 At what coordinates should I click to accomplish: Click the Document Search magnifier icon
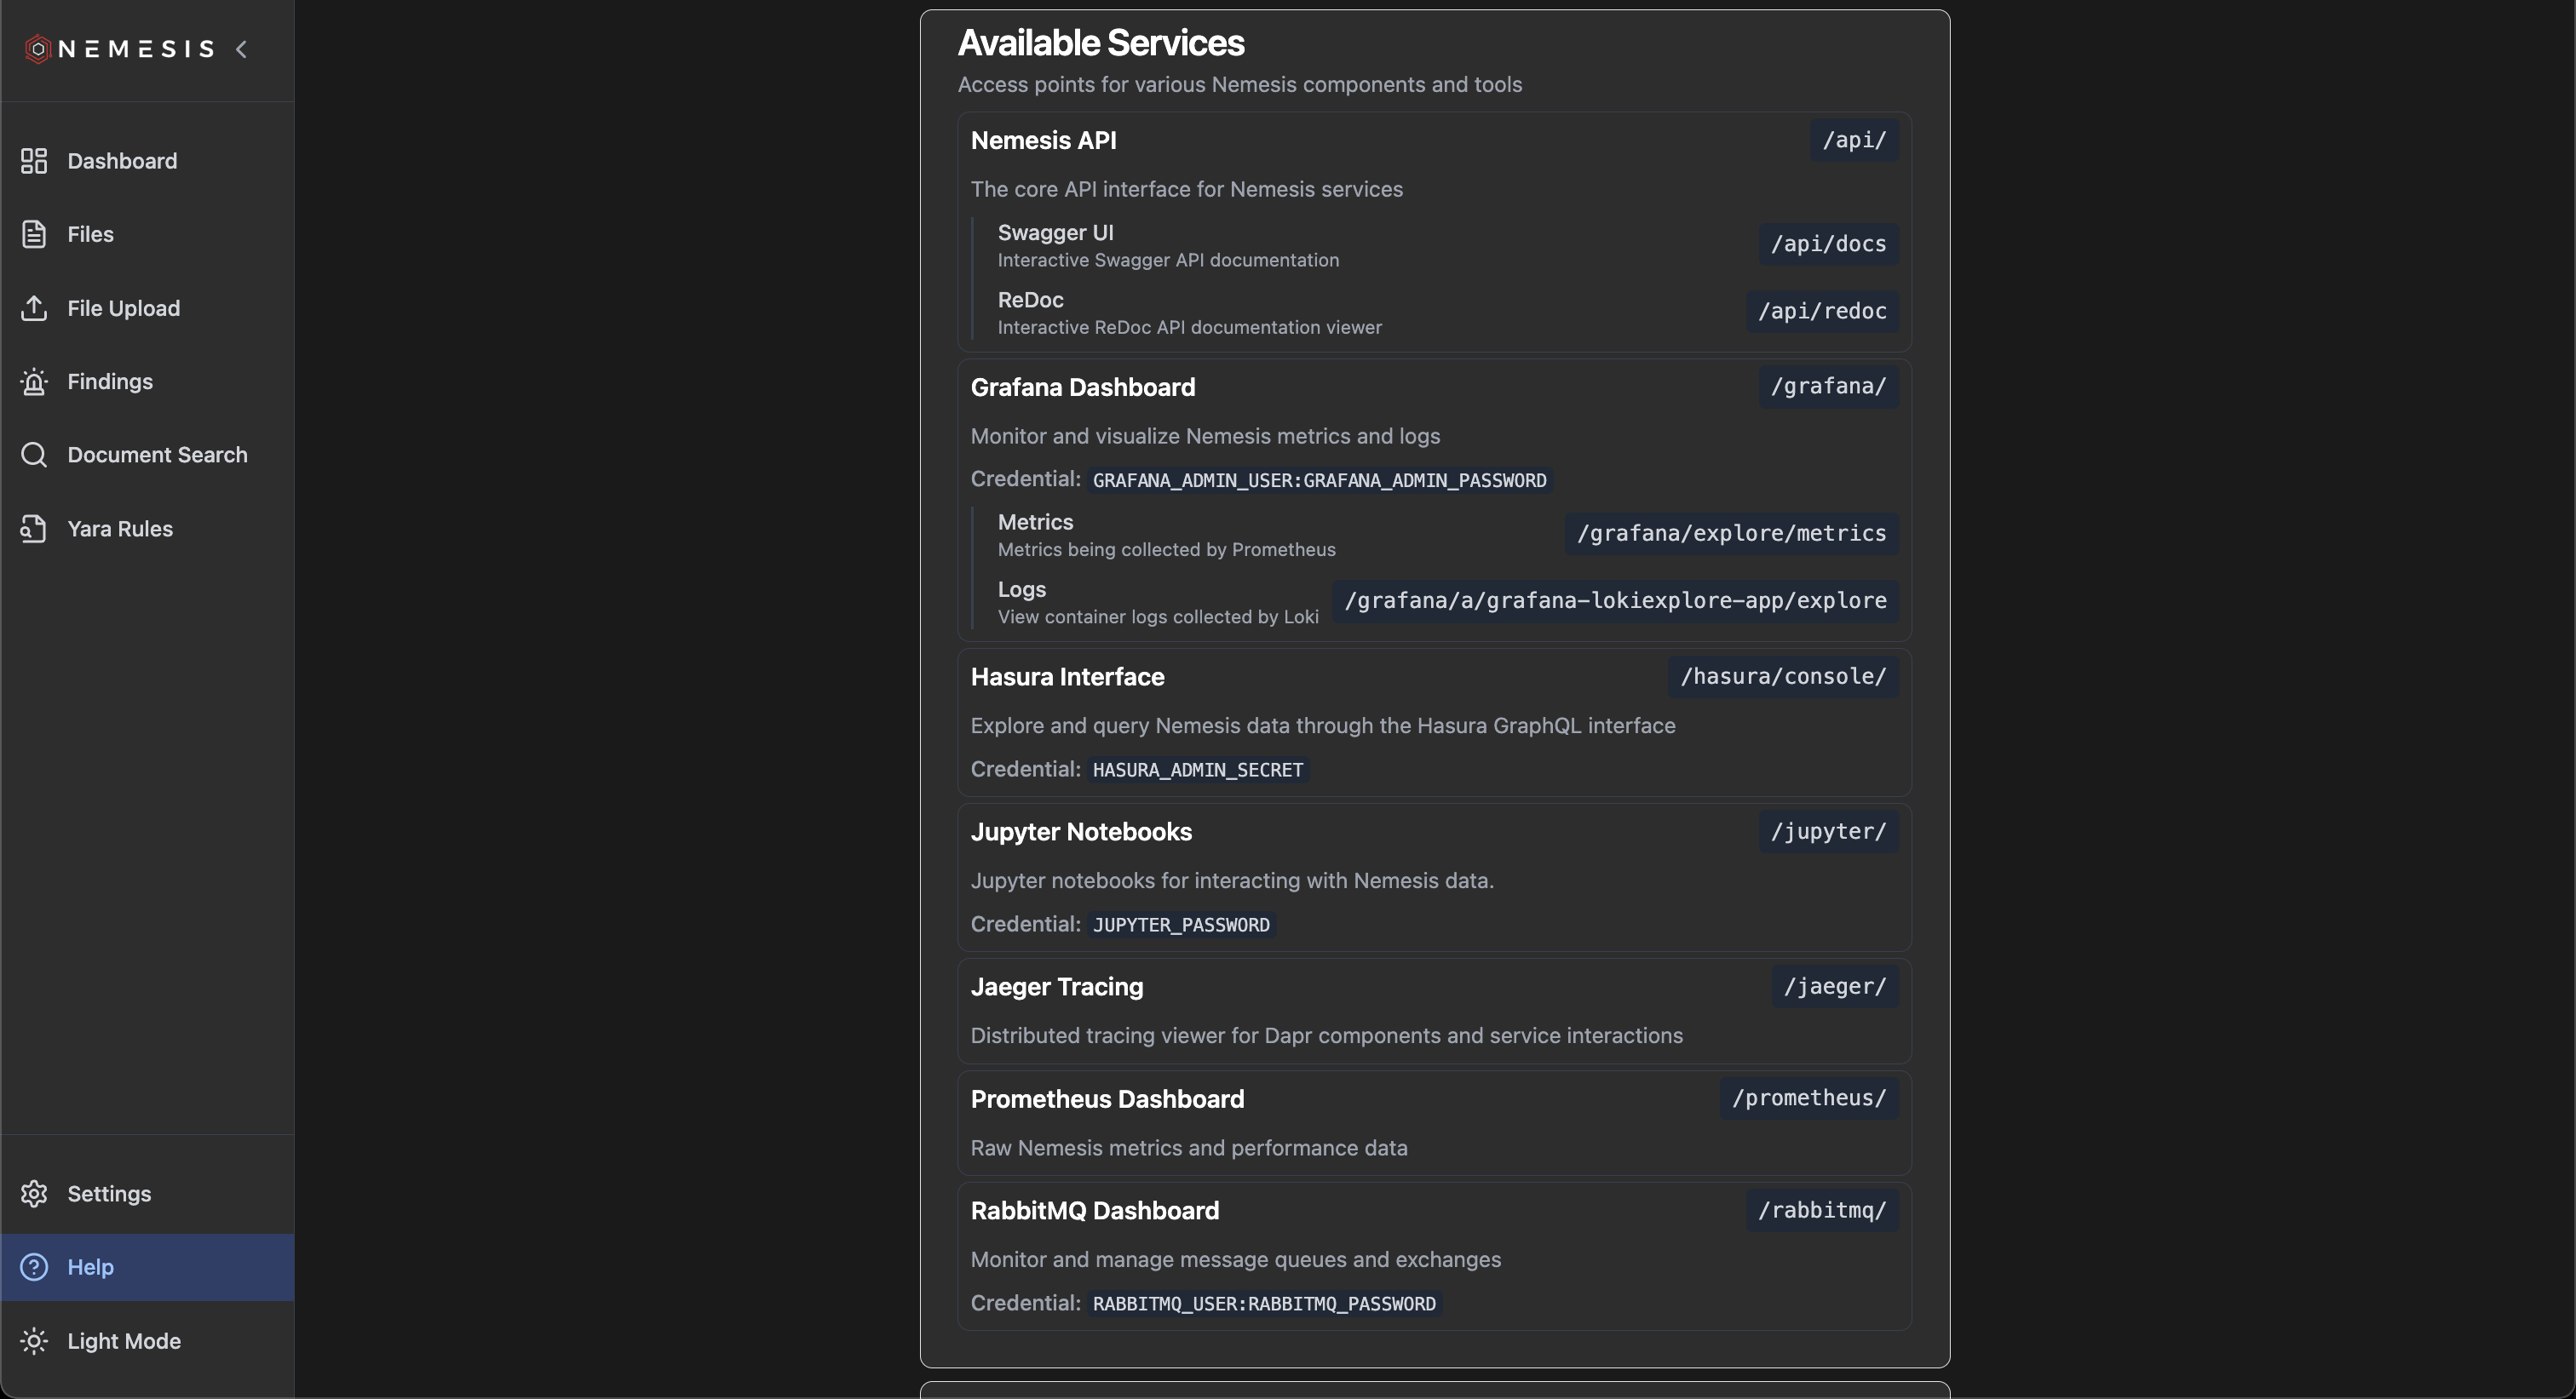(x=34, y=455)
